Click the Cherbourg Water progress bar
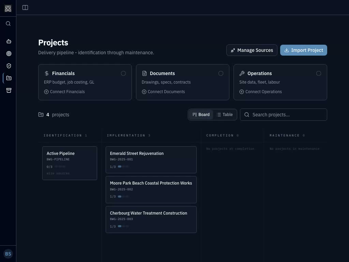 coord(123,227)
